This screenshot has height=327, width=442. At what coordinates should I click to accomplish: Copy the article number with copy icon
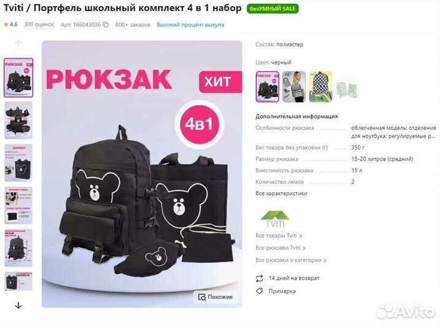pyautogui.click(x=106, y=25)
